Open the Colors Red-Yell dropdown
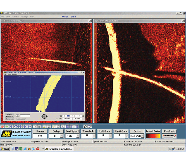The height and width of the screenshot is (163, 186). coord(142,136)
